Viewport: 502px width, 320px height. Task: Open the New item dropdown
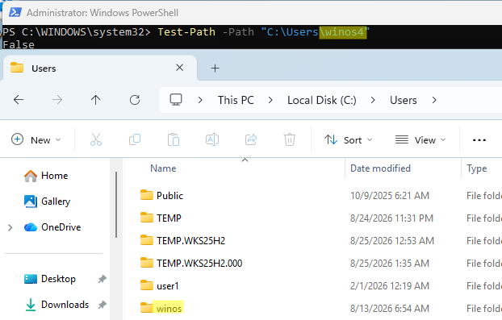pyautogui.click(x=36, y=139)
